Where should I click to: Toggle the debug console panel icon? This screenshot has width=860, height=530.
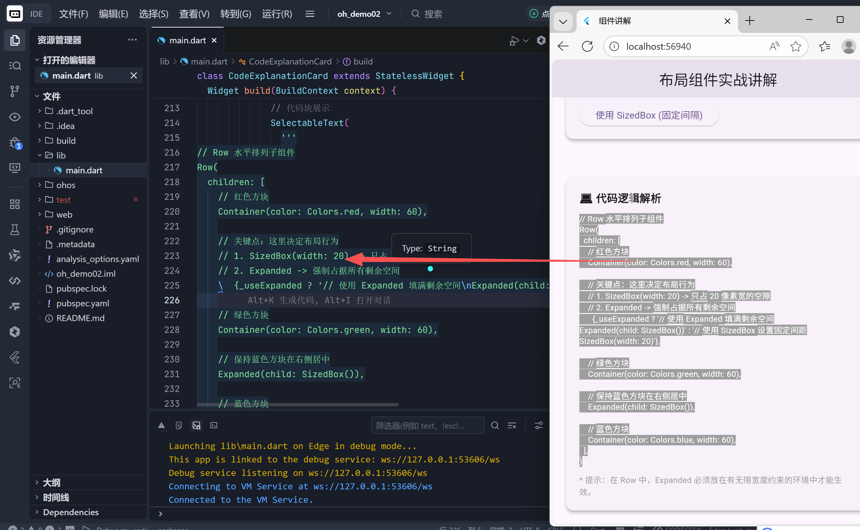point(196,426)
